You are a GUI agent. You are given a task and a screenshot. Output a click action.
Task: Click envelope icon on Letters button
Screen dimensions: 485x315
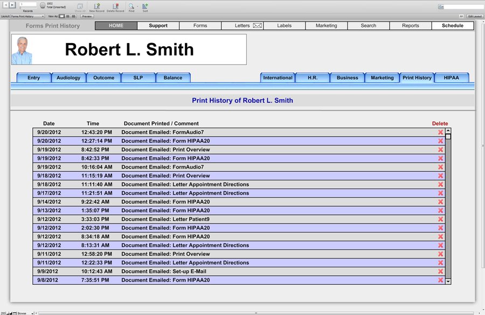click(258, 26)
